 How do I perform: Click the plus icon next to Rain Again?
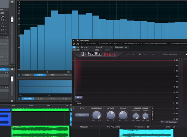click(78, 41)
